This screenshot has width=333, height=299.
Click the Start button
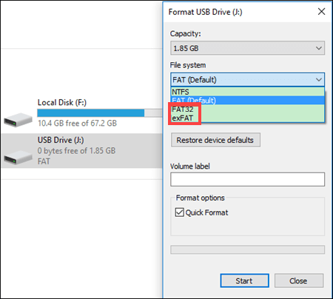[244, 280]
